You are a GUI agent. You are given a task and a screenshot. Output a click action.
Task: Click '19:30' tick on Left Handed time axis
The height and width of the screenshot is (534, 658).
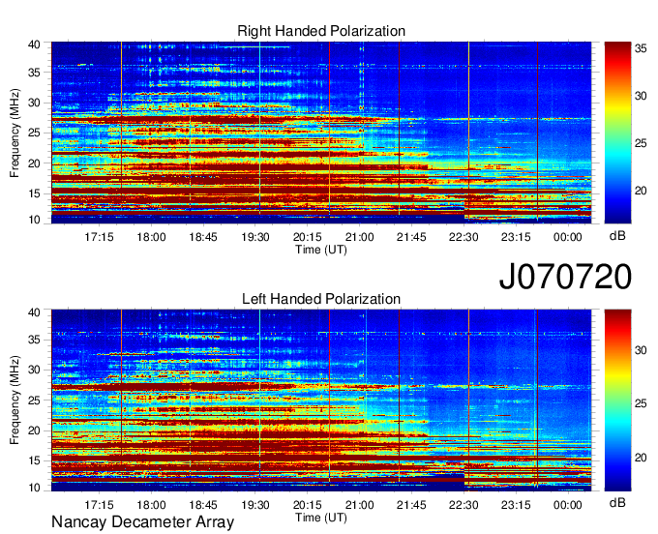[x=255, y=505]
